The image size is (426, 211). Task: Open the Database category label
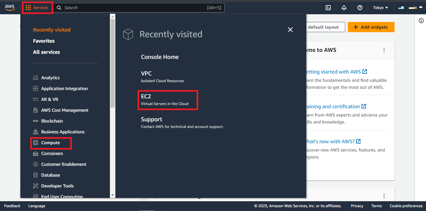pyautogui.click(x=51, y=175)
